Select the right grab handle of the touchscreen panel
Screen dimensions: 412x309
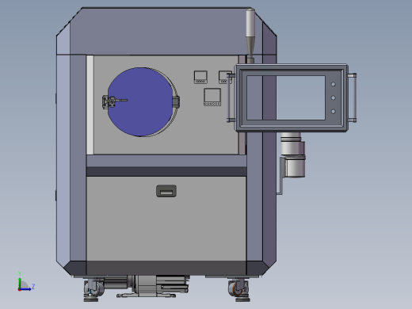click(353, 97)
